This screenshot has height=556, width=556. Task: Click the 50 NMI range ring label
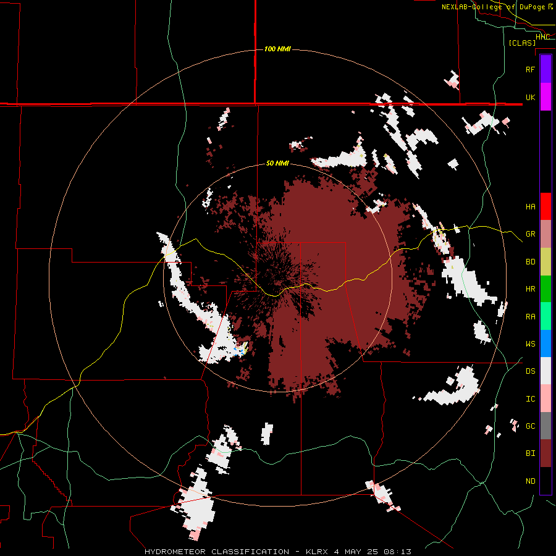(x=277, y=163)
